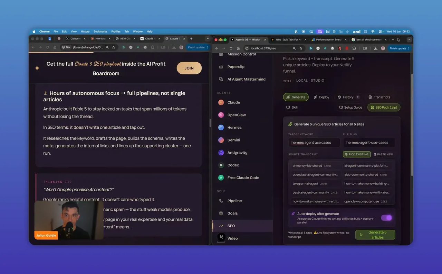Open the History menu in menu bar
The width and height of the screenshot is (442, 274).
(x=85, y=31)
